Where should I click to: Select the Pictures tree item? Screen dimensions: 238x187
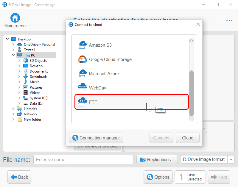pos(36,87)
